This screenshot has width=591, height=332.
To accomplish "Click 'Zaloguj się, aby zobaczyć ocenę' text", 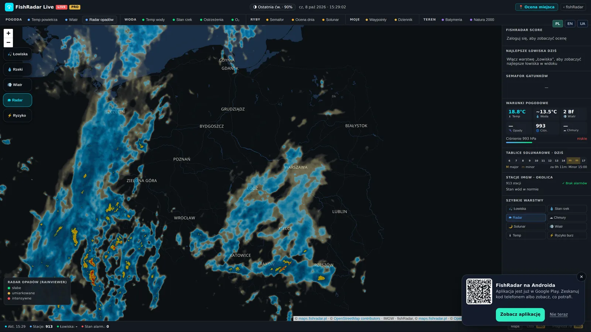I will click(536, 38).
